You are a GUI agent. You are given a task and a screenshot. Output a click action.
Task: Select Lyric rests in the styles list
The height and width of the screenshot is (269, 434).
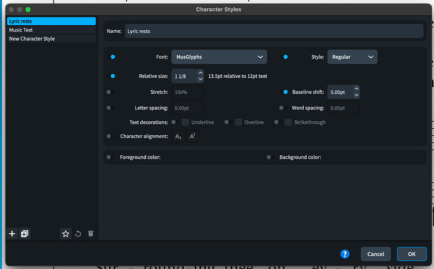[x=51, y=21]
